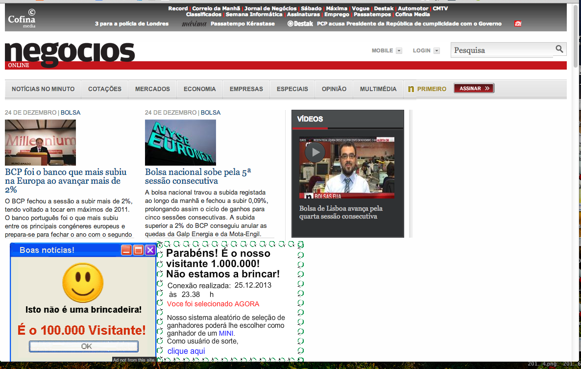The height and width of the screenshot is (369, 581).
Task: Click the Máxima logo in ticker
Action: coord(194,24)
